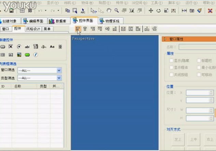Click the mirror tool icon
Image resolution: width=216 pixels, height=151 pixels.
tap(173, 11)
